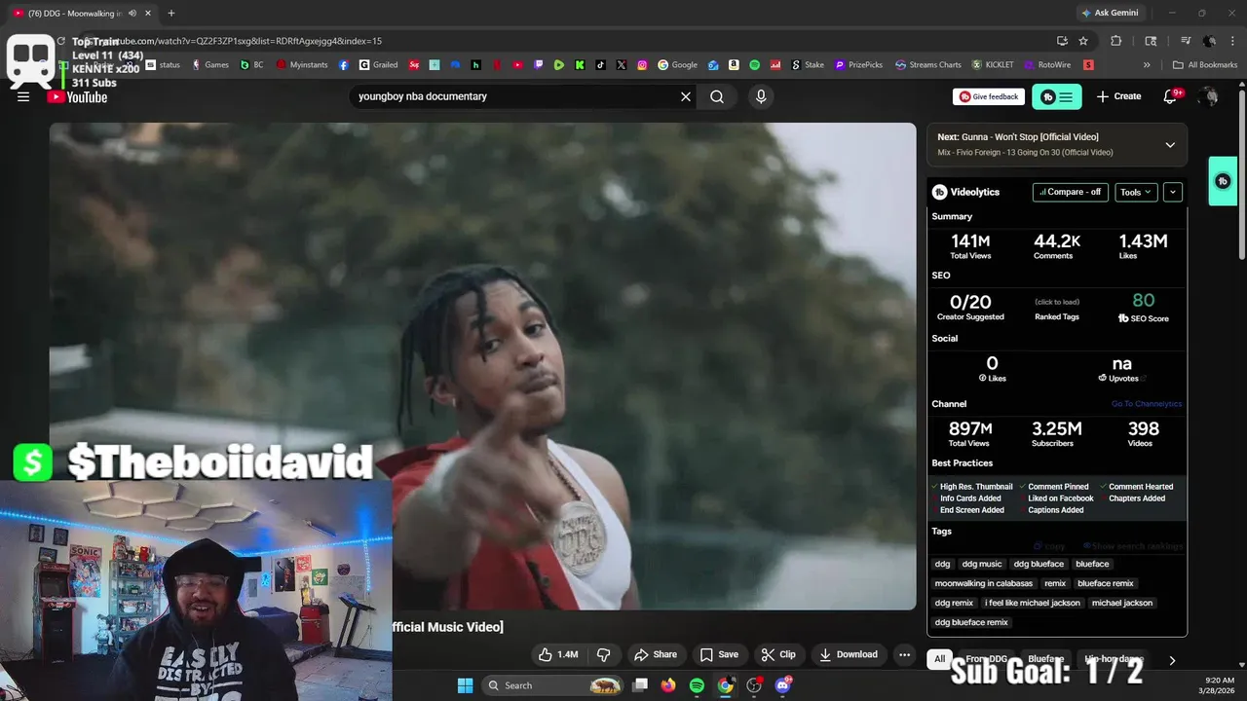Image resolution: width=1247 pixels, height=701 pixels.
Task: Open more actions three-dot menu
Action: click(904, 654)
